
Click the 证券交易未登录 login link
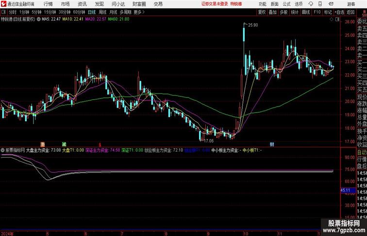pos(215,4)
